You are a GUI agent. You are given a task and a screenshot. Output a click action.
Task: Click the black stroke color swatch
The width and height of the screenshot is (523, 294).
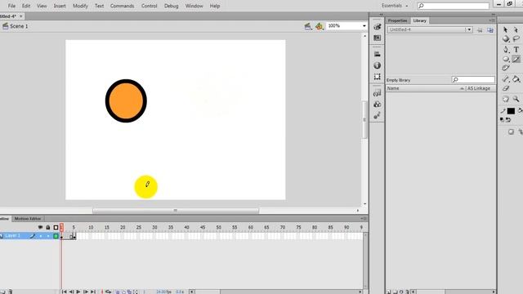click(x=511, y=111)
